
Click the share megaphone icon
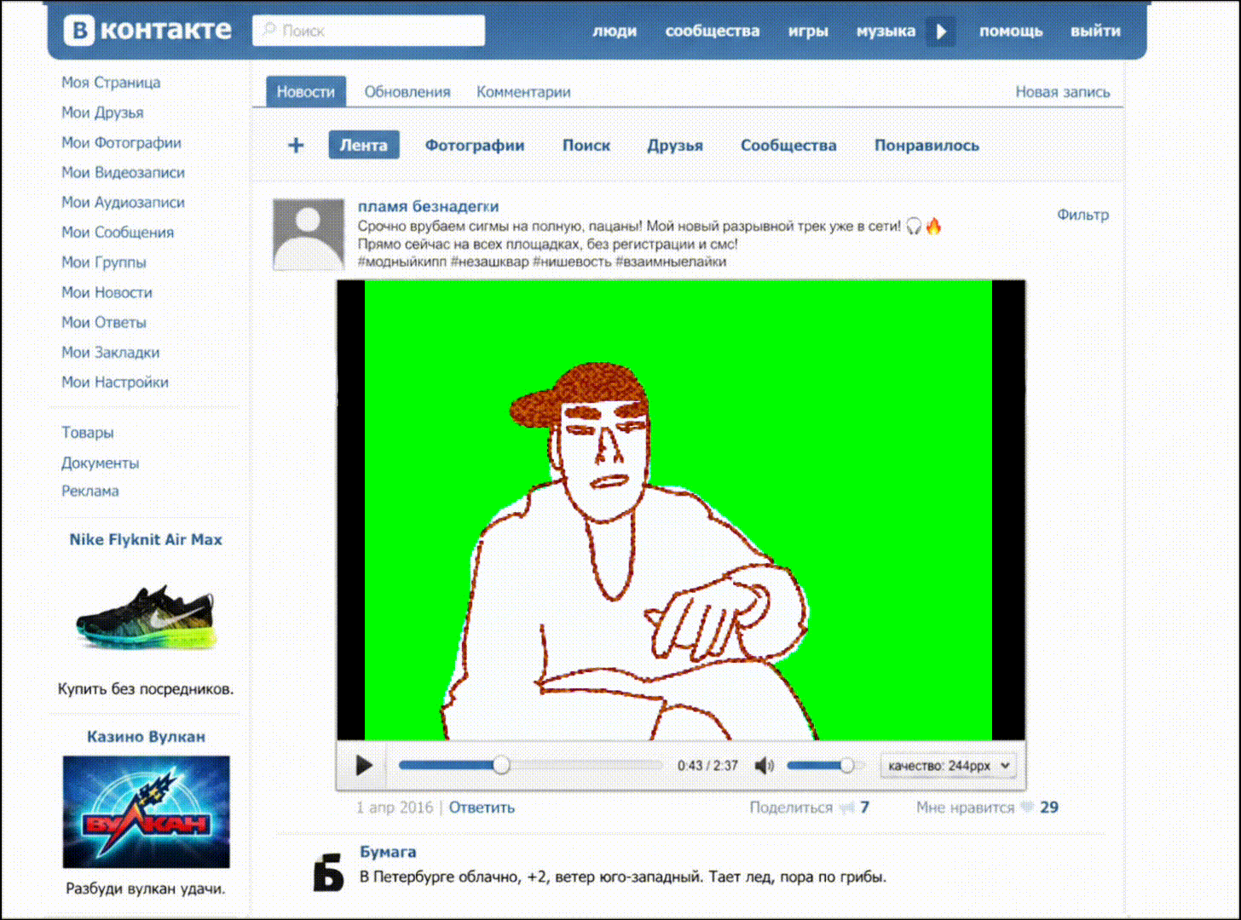coord(847,808)
